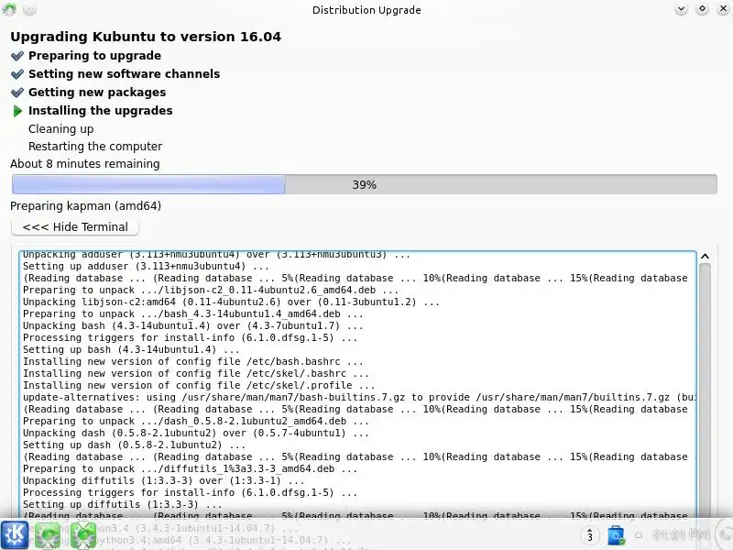The height and width of the screenshot is (550, 733).
Task: Click 'About 8 minutes remaining' text
Action: pyautogui.click(x=85, y=164)
